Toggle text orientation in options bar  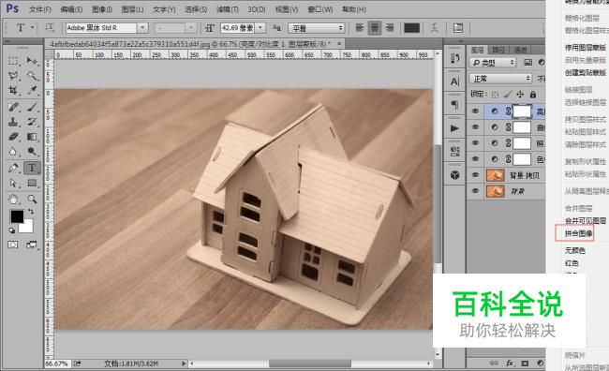(x=50, y=27)
